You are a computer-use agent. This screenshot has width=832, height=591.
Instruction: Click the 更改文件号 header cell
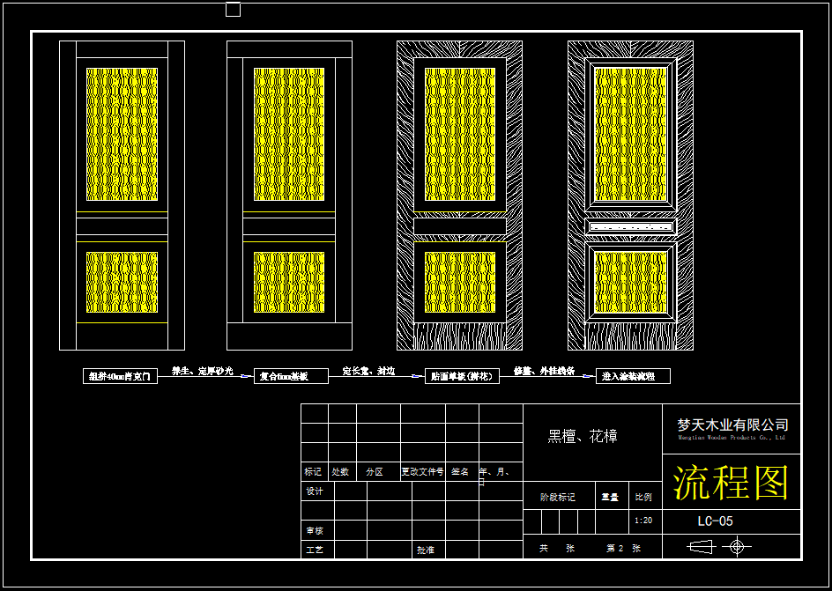(422, 472)
